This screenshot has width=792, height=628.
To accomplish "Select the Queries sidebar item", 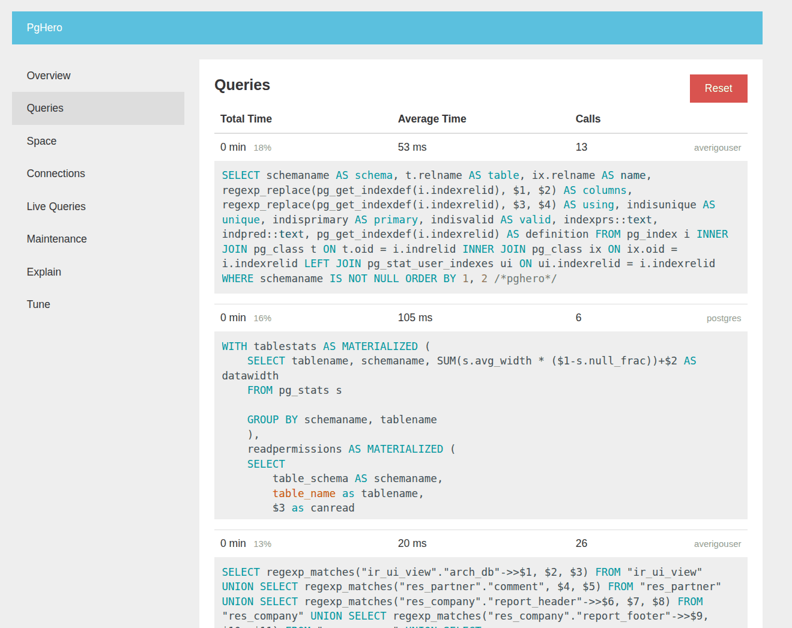I will pos(45,108).
